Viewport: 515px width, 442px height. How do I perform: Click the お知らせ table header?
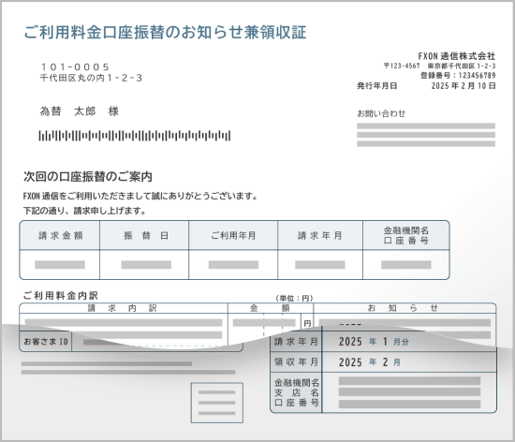[405, 308]
